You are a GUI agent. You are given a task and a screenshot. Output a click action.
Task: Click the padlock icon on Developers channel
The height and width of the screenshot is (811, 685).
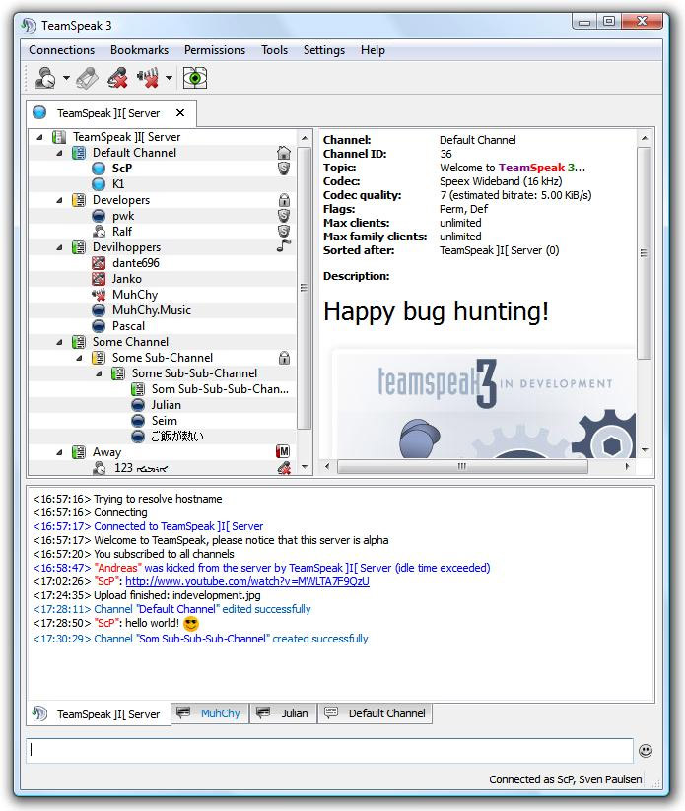pyautogui.click(x=284, y=200)
